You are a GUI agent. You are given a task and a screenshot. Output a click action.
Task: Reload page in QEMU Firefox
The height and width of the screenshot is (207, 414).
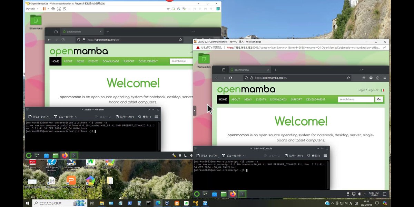230,78
